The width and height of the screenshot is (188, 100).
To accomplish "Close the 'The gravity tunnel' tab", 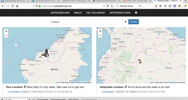I will point(58,1).
